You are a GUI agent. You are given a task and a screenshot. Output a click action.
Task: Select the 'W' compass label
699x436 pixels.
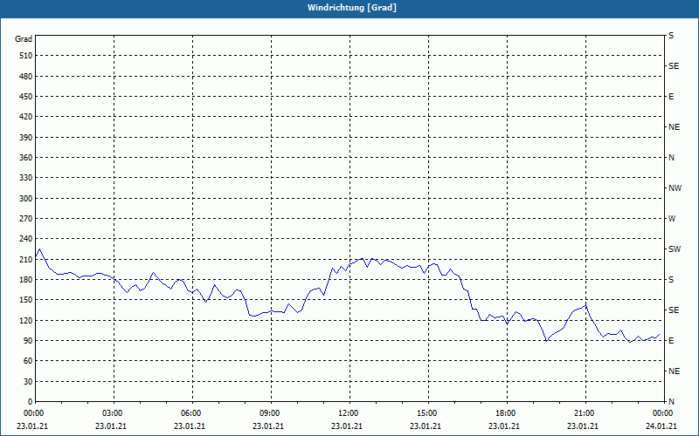[x=672, y=219]
